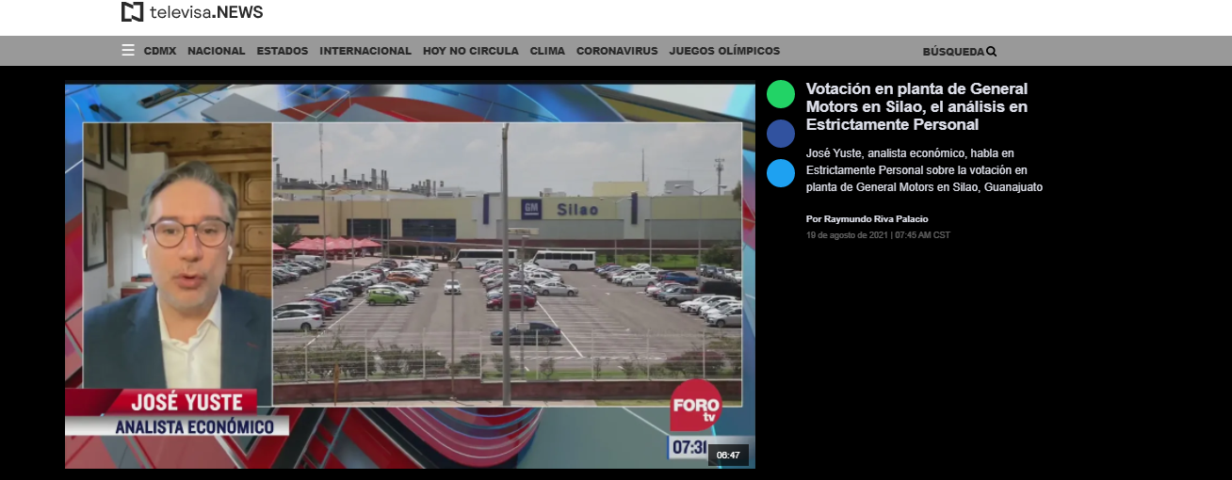The image size is (1232, 480).
Task: Share via the dark blue circle icon
Action: (781, 134)
